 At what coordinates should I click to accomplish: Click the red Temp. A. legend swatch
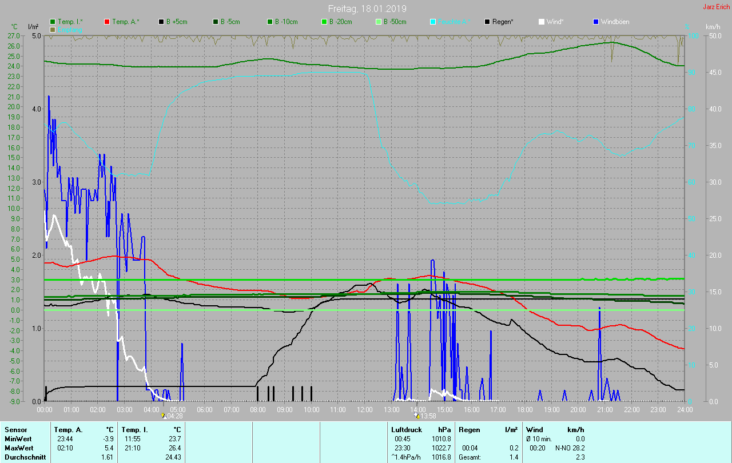[x=107, y=22]
